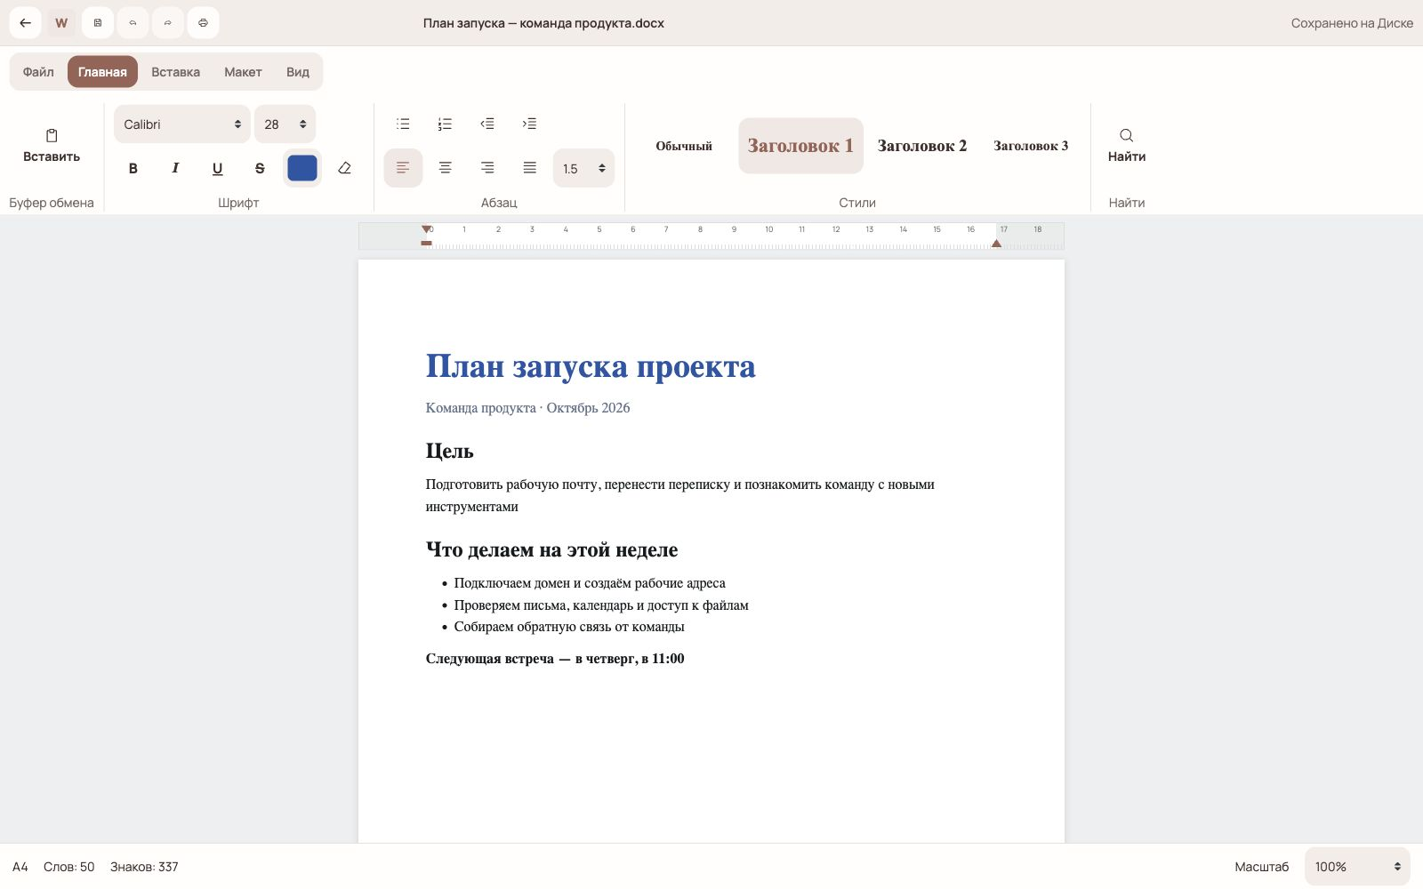Toggle bold formatting
Viewport: 1423px width, 889px height.
(133, 168)
